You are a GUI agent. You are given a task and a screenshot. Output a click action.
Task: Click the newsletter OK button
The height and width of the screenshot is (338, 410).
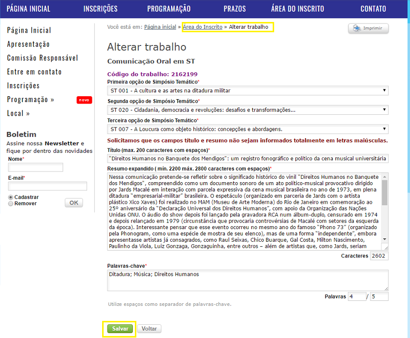point(74,203)
